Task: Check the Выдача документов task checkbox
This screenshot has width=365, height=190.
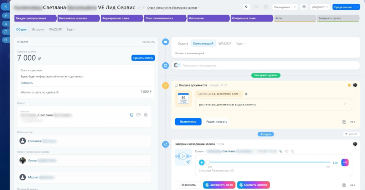Action: tap(176, 86)
